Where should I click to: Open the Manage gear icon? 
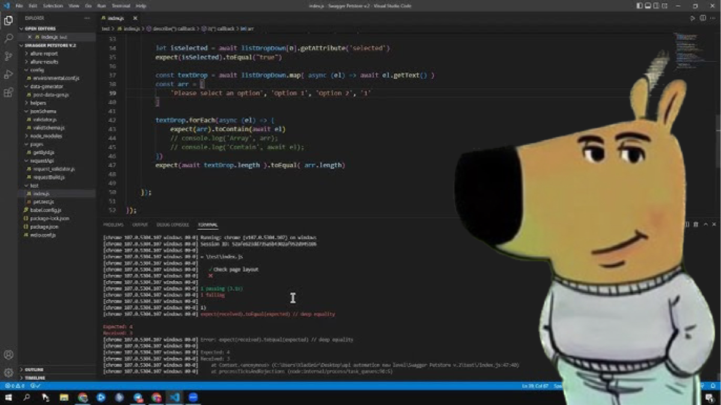tap(8, 373)
